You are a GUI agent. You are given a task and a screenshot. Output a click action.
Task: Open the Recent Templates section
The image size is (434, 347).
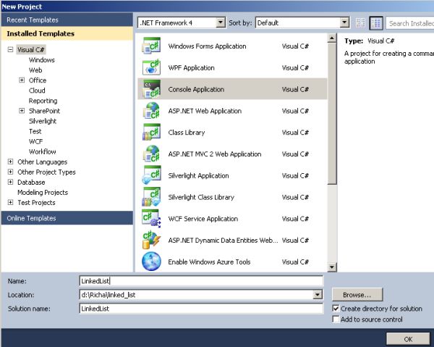67,20
